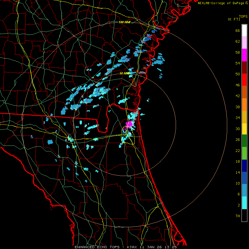This screenshot has width=249, height=249.
Task: Click the 14 legend value
Action: [238, 172]
